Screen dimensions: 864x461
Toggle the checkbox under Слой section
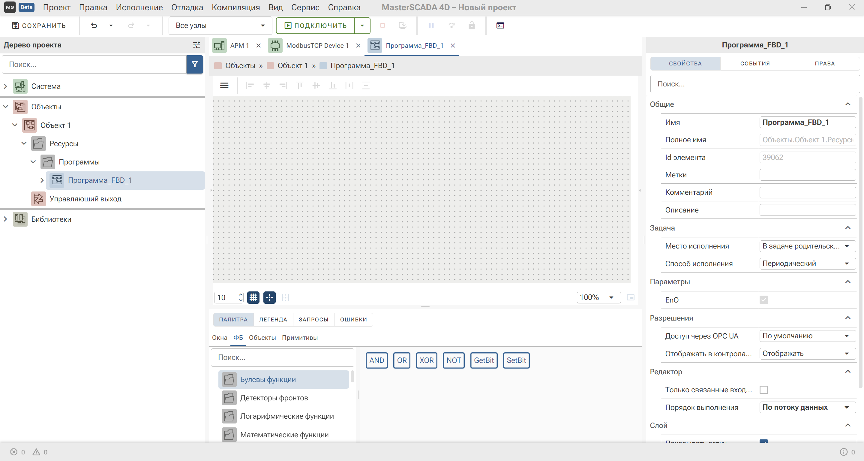click(x=764, y=441)
